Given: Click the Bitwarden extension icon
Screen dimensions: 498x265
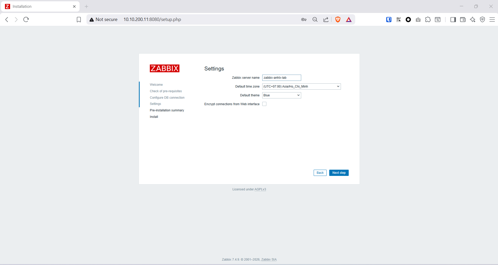Looking at the screenshot, I should point(389,19).
